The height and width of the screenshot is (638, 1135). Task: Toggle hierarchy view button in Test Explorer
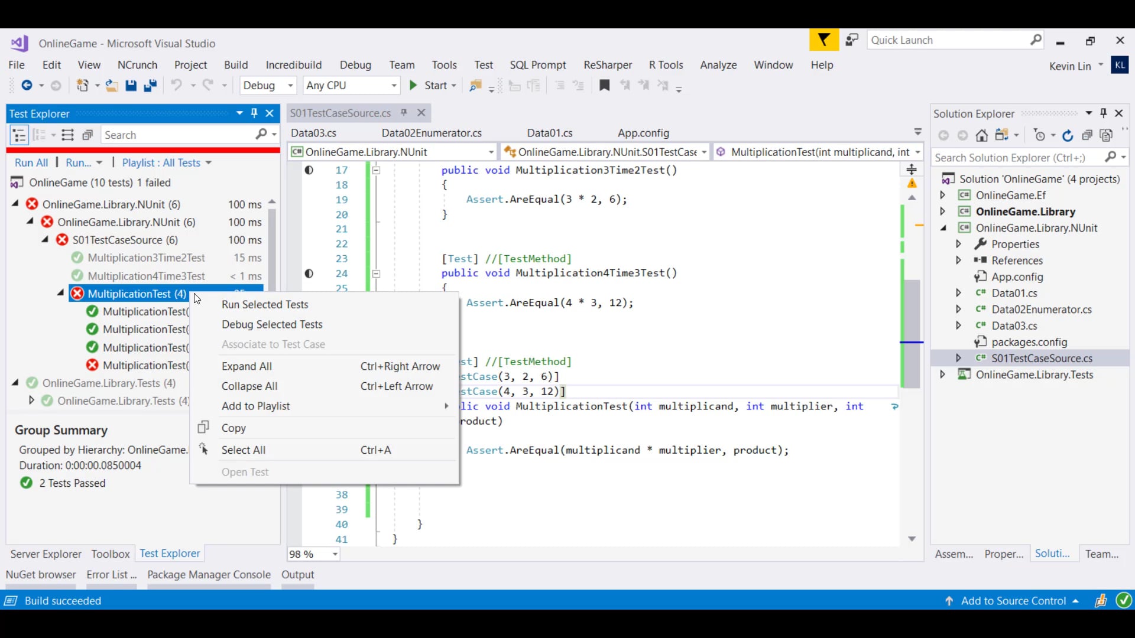[19, 135]
